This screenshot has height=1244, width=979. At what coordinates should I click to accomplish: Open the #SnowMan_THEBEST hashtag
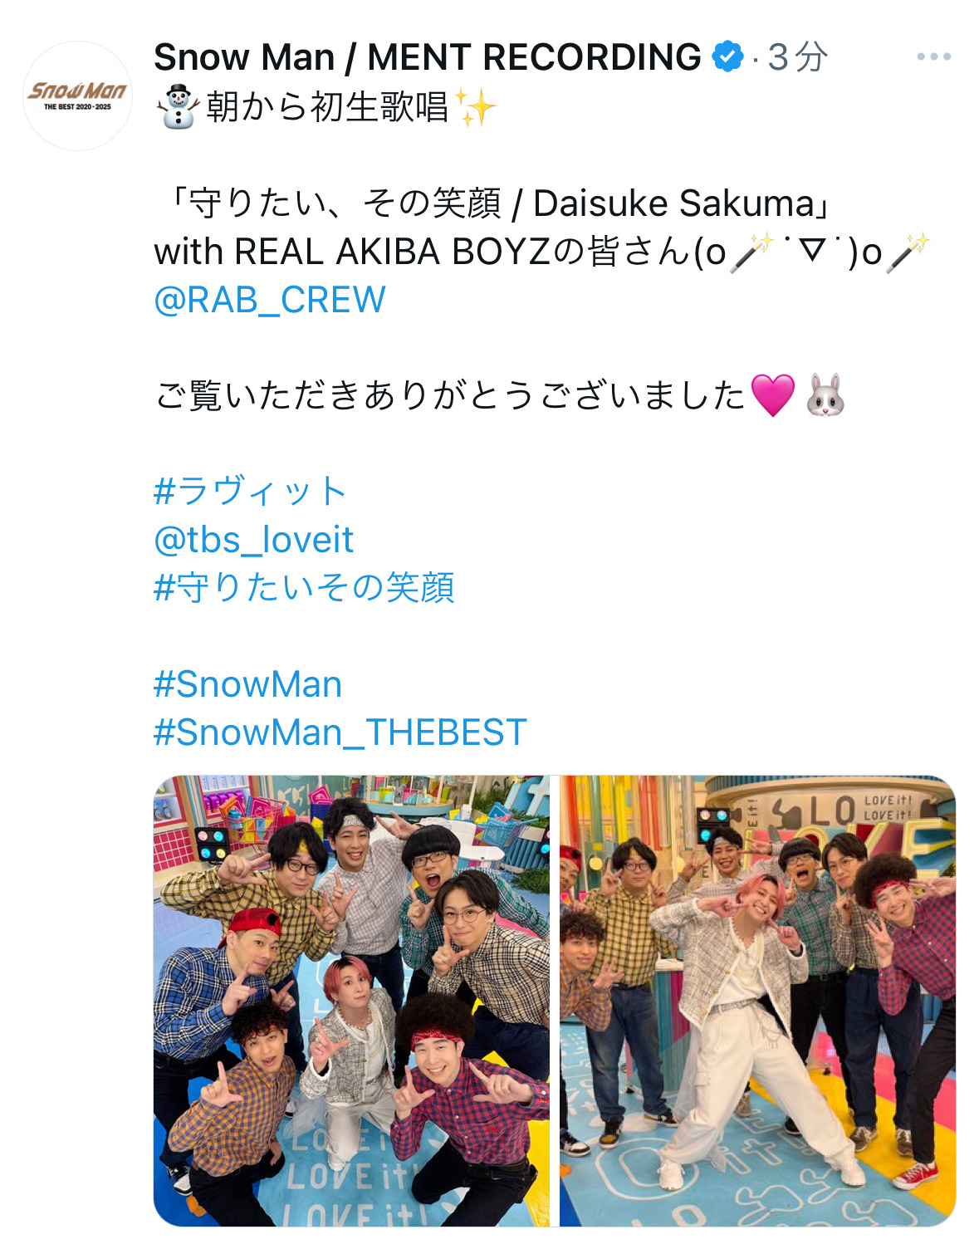(340, 732)
